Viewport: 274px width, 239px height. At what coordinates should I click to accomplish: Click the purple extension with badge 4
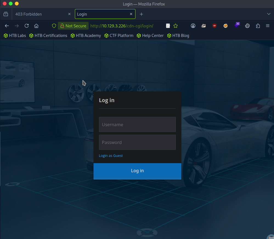(x=236, y=25)
